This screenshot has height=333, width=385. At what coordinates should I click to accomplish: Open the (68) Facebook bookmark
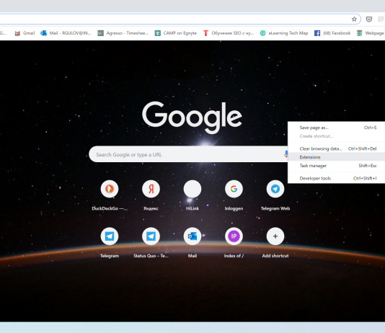(332, 33)
